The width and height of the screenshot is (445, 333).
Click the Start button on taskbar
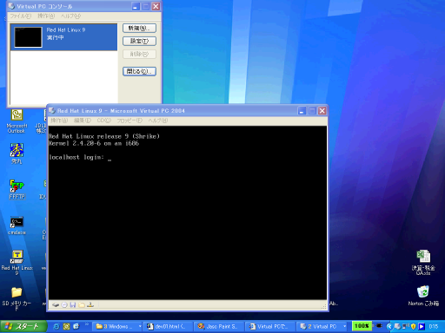(x=23, y=326)
